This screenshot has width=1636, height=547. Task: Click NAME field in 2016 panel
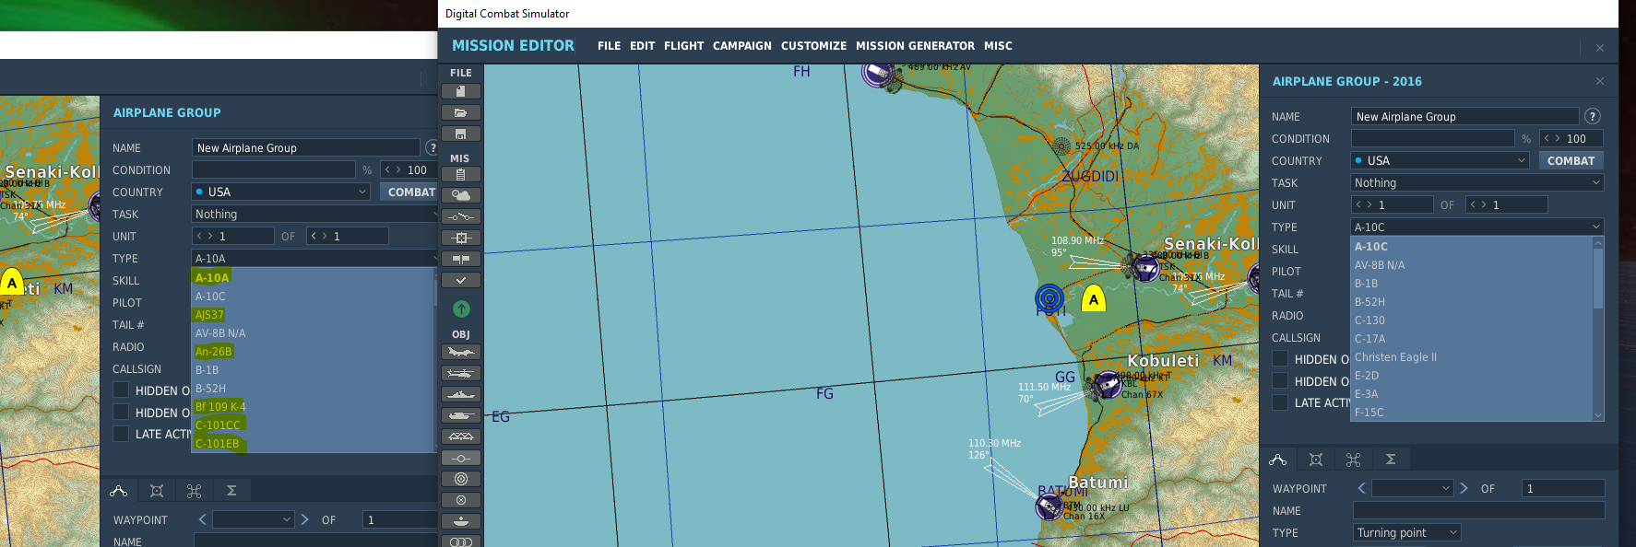1464,116
